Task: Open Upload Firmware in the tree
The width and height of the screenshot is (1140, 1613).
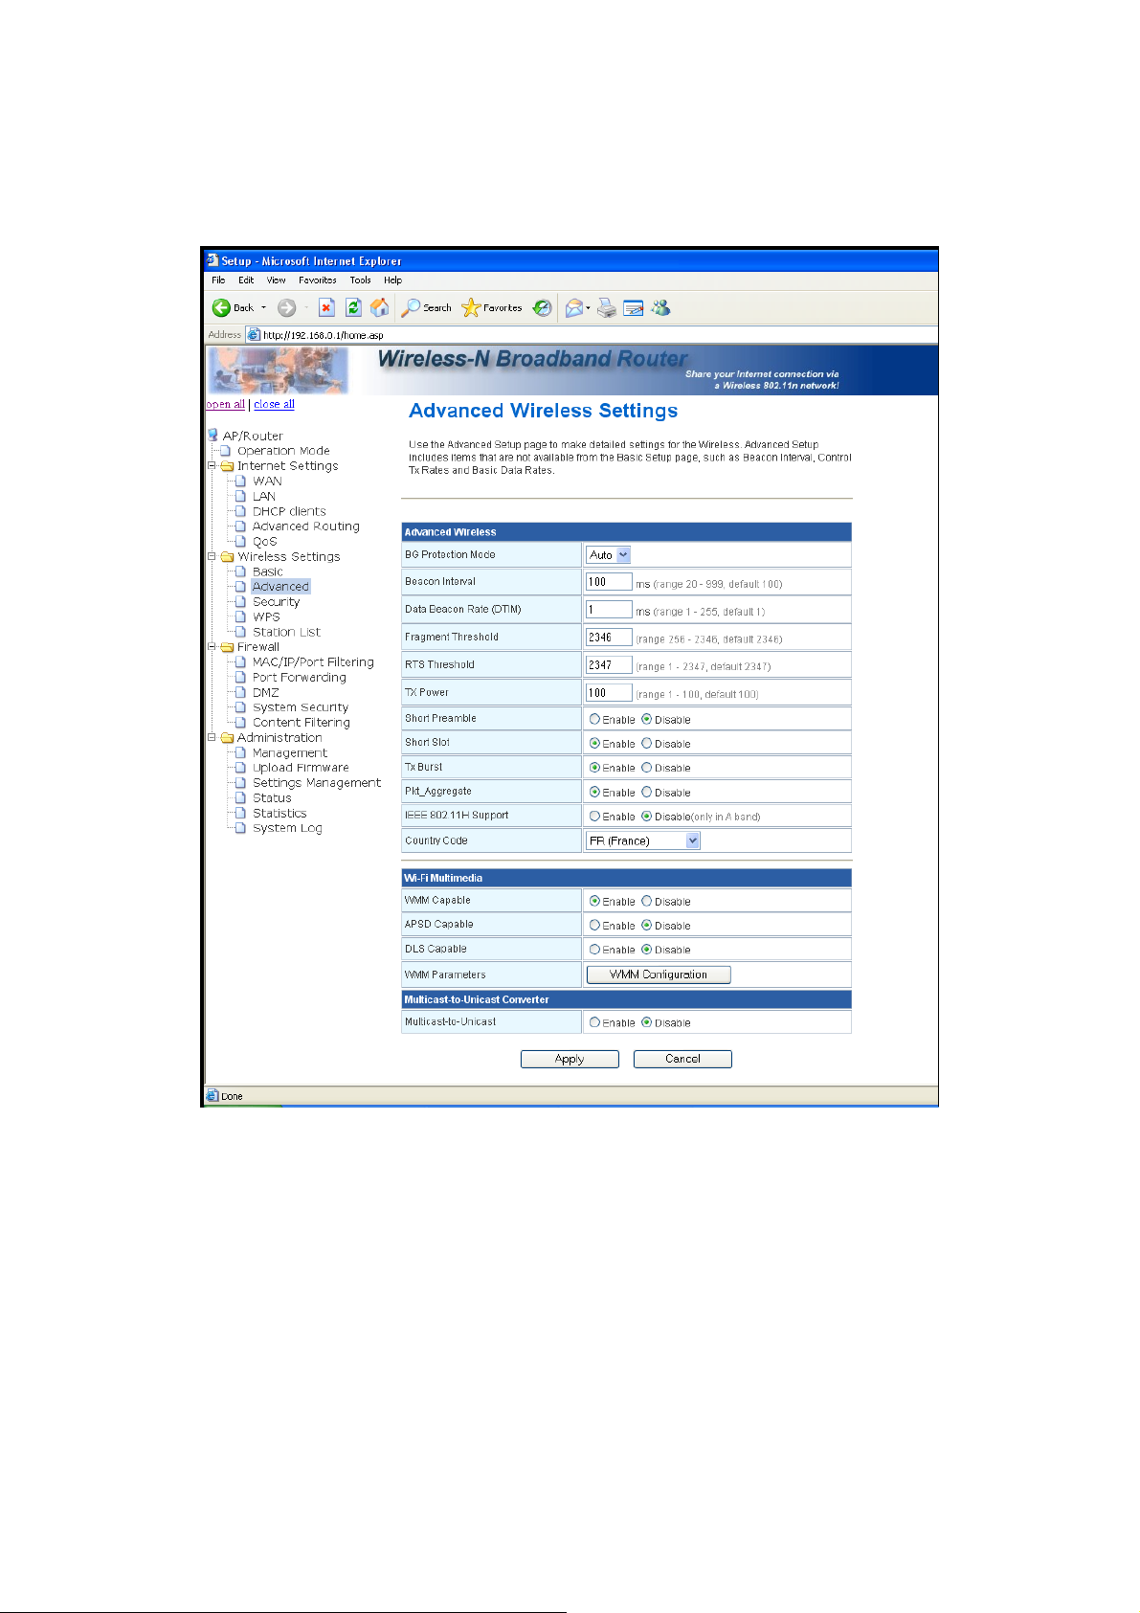Action: click(x=301, y=768)
